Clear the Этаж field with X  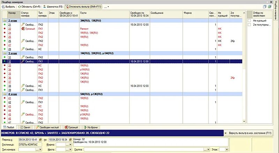[x=227, y=150]
